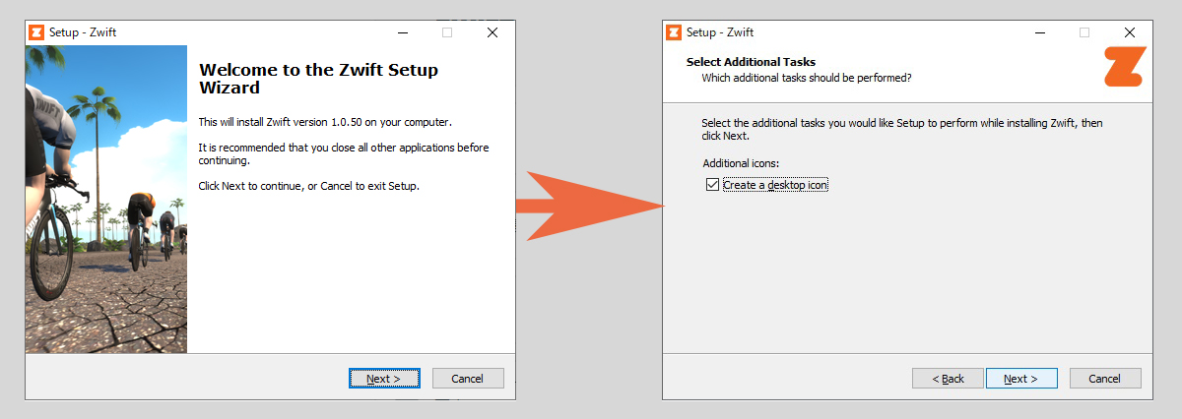This screenshot has width=1182, height=419.
Task: Click 'Which additional tasks should be performed?' text
Action: click(x=806, y=77)
